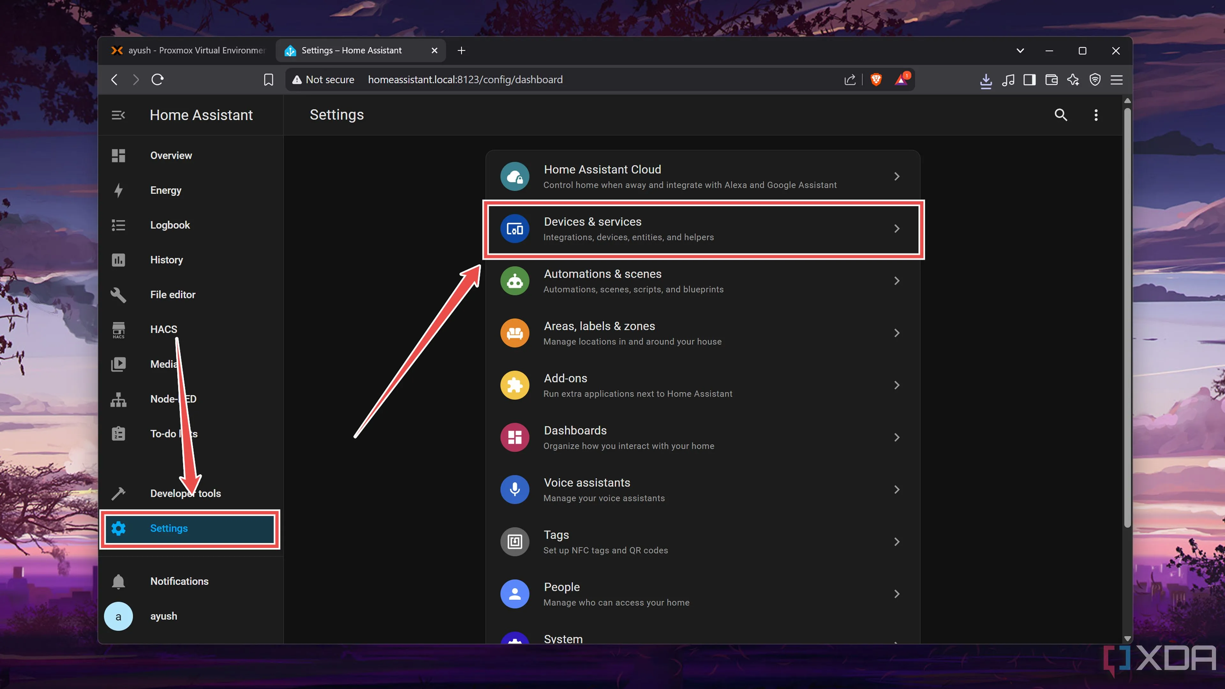
Task: Select Logbook in the sidebar menu
Action: tap(170, 225)
